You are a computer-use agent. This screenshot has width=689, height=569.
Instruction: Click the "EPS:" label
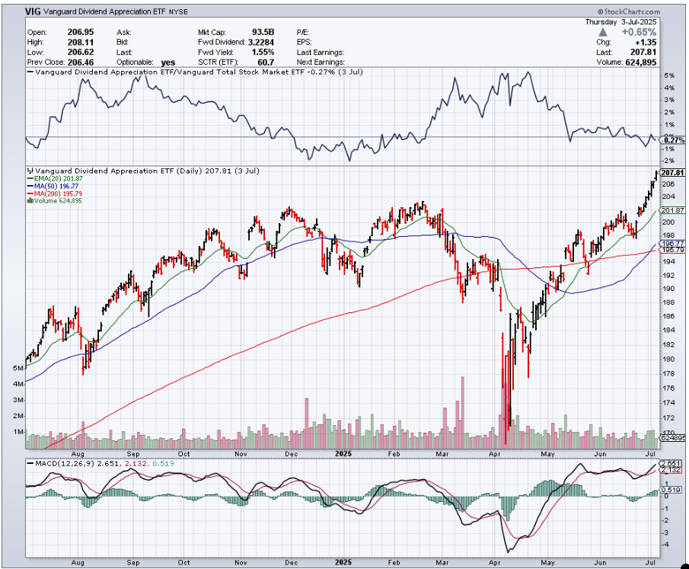tap(304, 42)
